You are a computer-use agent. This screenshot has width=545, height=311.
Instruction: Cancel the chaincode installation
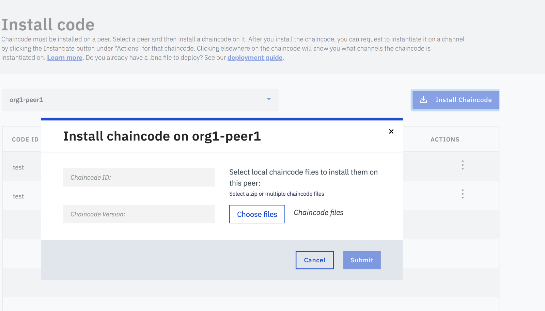pos(314,260)
